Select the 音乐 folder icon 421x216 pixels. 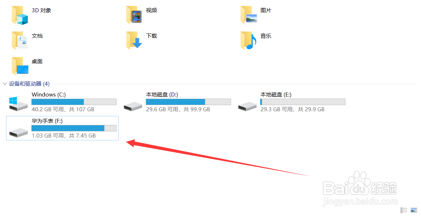click(249, 41)
